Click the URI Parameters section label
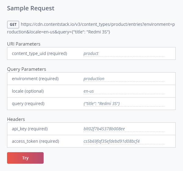183x171 pixels. [24, 44]
